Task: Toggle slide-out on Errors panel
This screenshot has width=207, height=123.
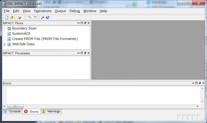Action: [x=193, y=83]
